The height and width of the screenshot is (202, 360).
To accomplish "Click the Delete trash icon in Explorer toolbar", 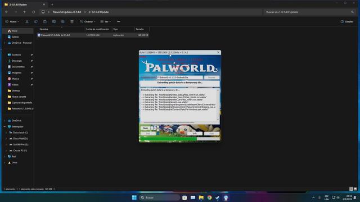I will pyautogui.click(x=72, y=21).
